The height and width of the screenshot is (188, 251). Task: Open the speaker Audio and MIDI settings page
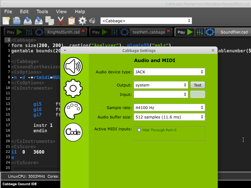tap(73, 66)
